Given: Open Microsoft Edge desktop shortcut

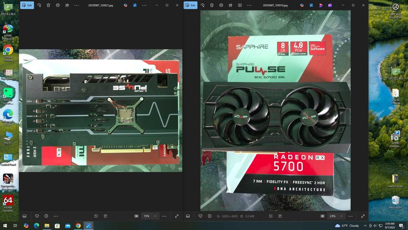Looking at the screenshot, I should coord(8,118).
